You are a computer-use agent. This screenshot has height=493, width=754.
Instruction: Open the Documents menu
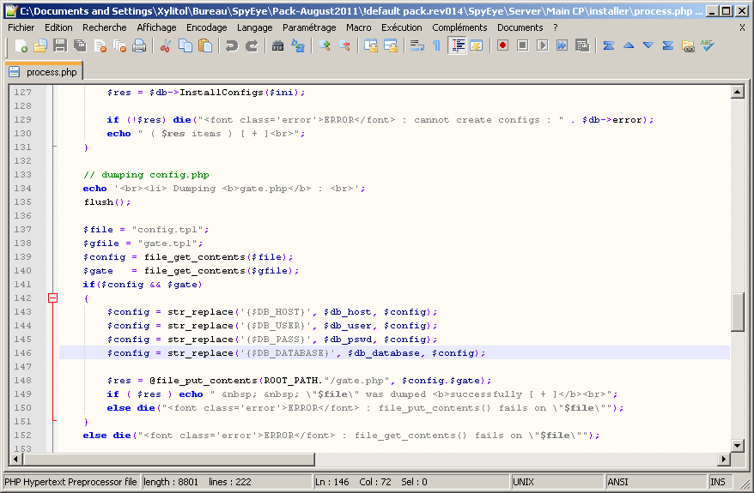tap(520, 27)
